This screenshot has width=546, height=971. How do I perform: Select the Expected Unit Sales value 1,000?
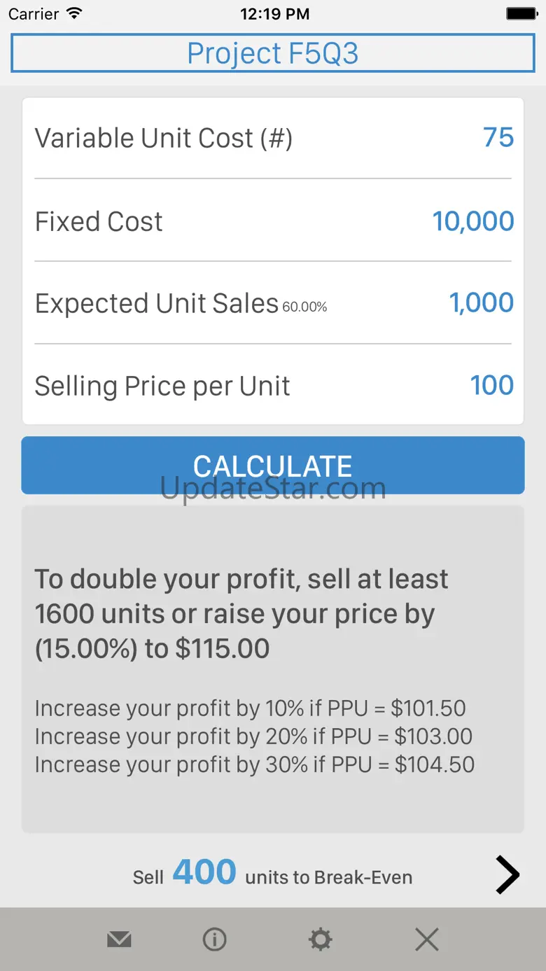[x=482, y=303]
